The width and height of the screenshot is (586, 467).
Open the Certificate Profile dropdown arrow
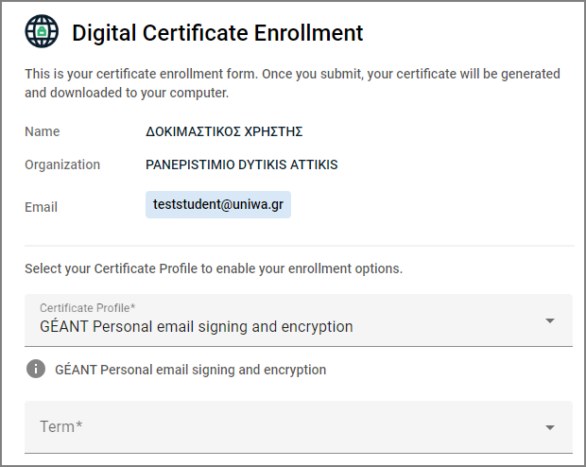pos(549,320)
